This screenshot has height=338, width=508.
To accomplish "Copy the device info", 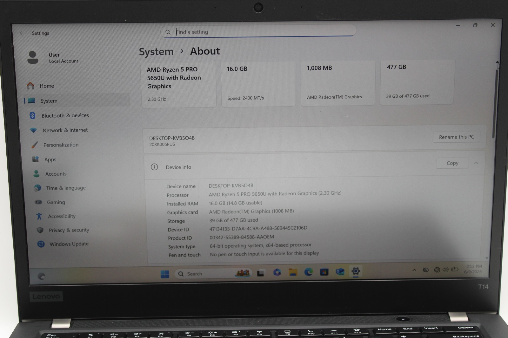I will pyautogui.click(x=452, y=163).
